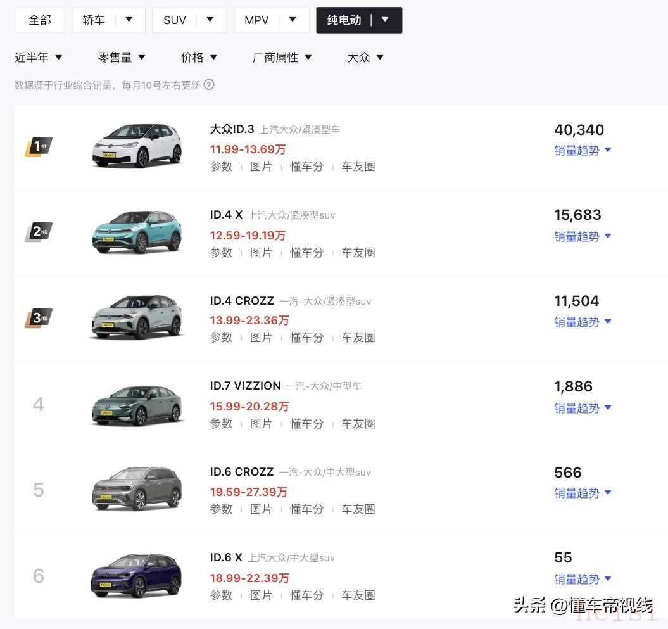Image resolution: width=668 pixels, height=629 pixels.
Task: Expand 销量趋势 for ID.6 CROZZ
Action: (583, 493)
